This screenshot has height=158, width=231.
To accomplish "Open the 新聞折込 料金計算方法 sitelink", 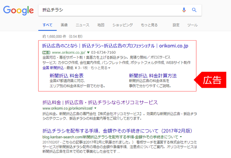I will point(153,76).
